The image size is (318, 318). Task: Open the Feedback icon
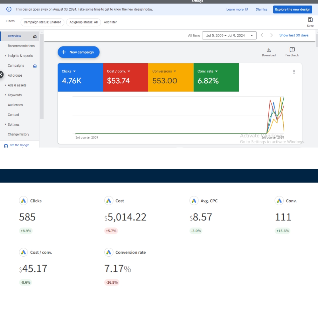coord(292,50)
